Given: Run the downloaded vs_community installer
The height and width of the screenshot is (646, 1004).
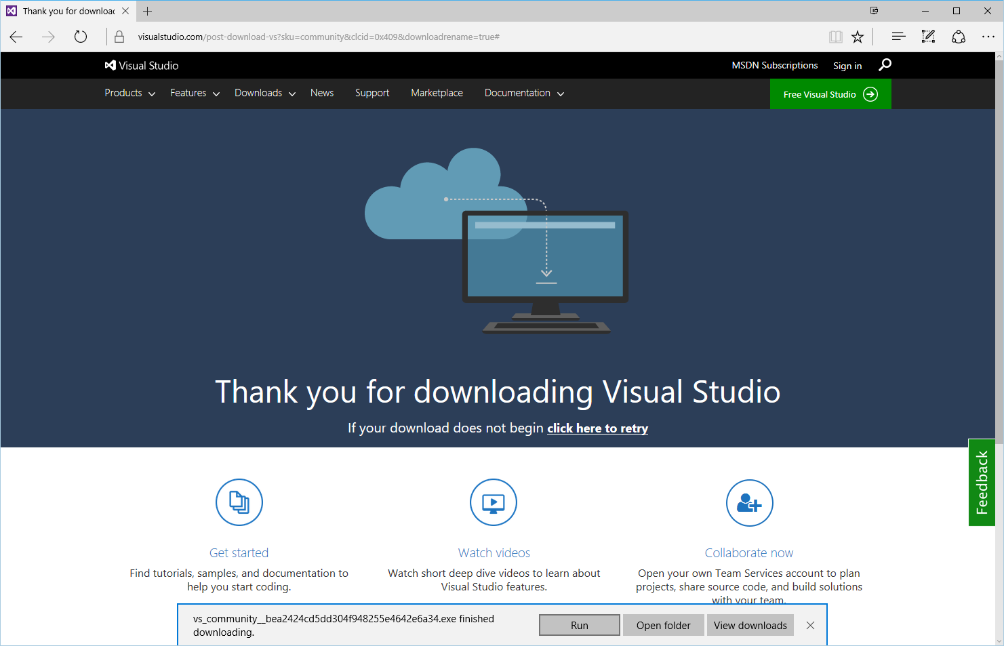Looking at the screenshot, I should [x=580, y=625].
